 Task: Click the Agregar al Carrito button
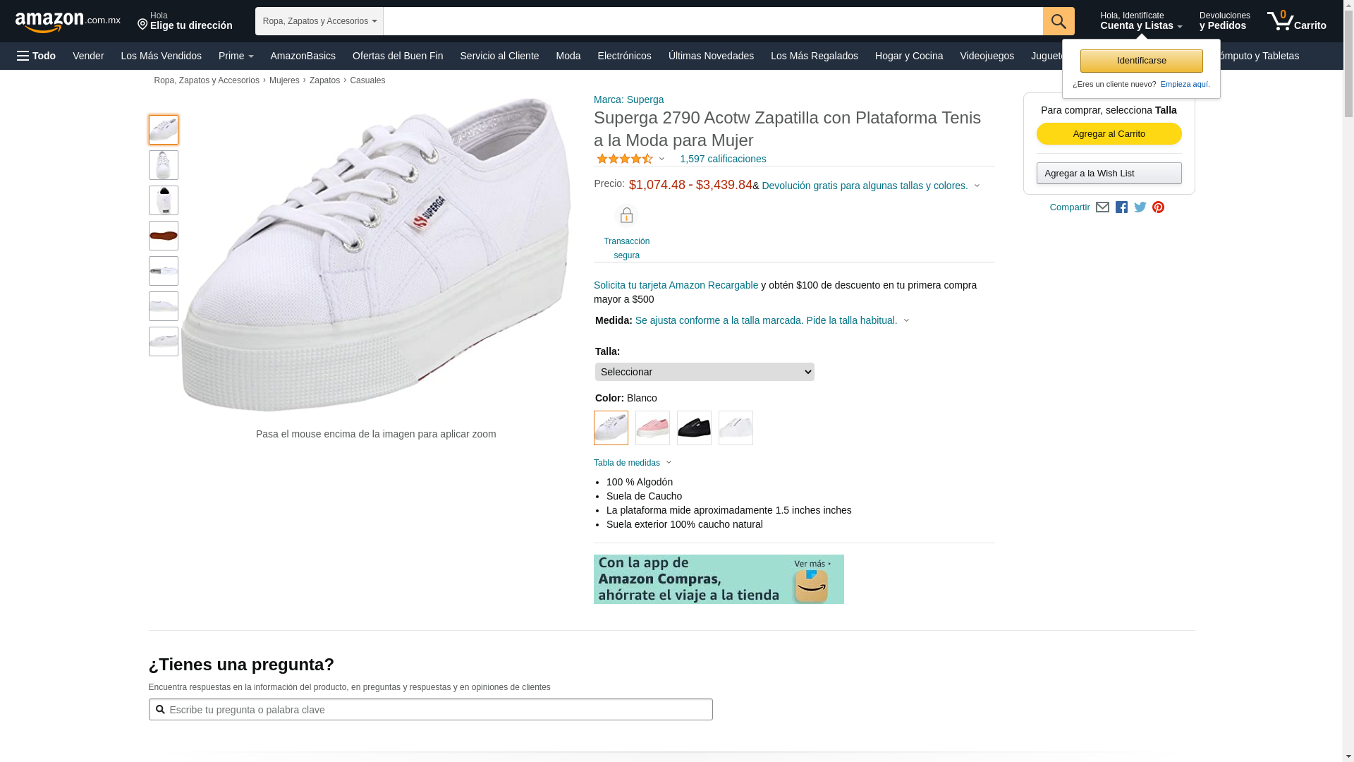tap(1109, 134)
